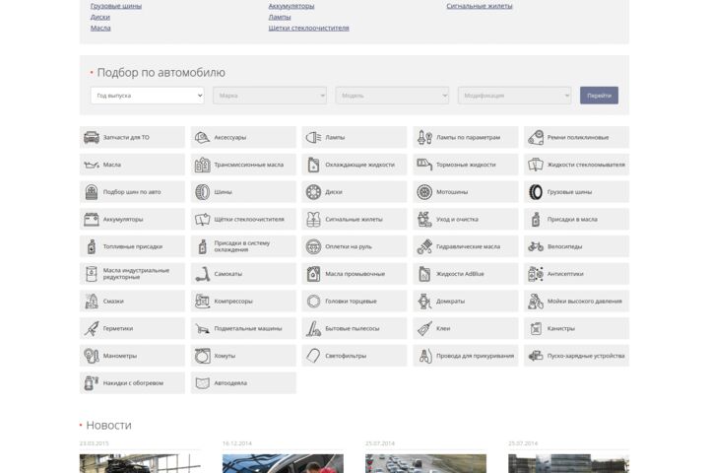Open the Головки торцевые category text
Image resolution: width=709 pixels, height=473 pixels.
point(351,301)
